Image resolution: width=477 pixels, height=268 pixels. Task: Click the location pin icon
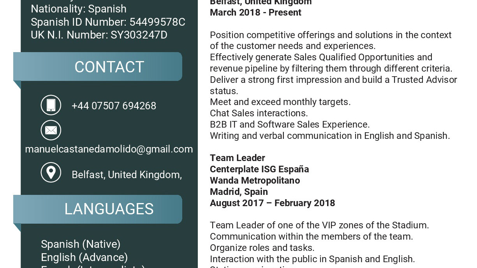pyautogui.click(x=51, y=172)
